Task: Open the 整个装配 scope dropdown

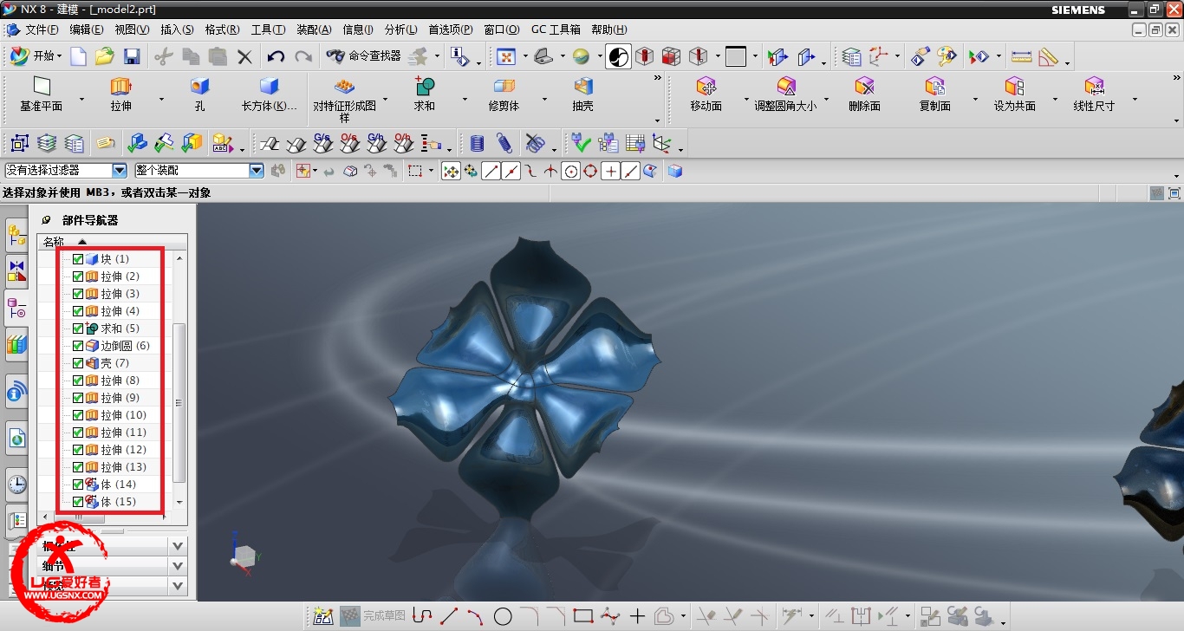Action: tap(257, 171)
